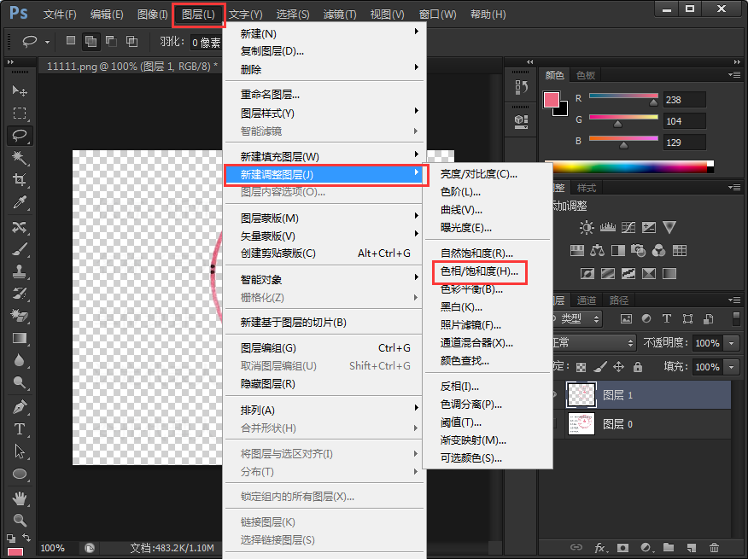Toggle lock all padlock icon
748x559 pixels.
click(x=638, y=367)
